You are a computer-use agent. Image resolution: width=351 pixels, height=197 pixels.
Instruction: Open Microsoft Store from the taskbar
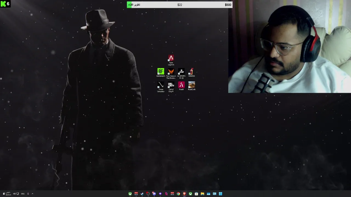tap(196, 194)
